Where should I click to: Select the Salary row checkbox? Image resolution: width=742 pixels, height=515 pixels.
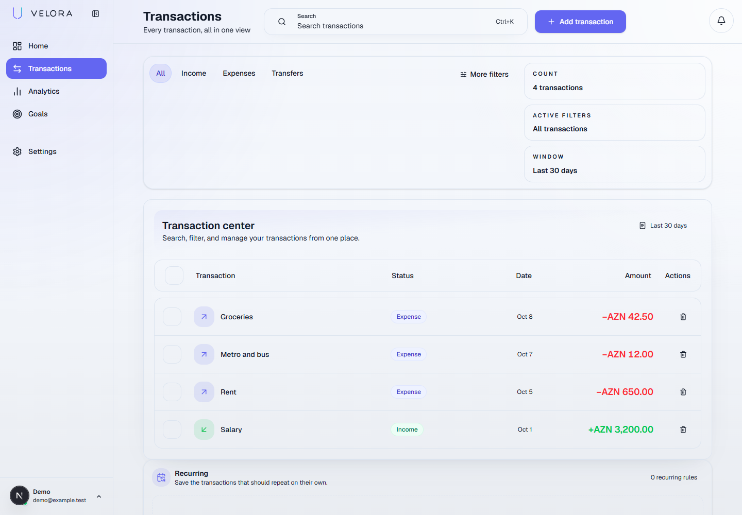[x=172, y=430]
